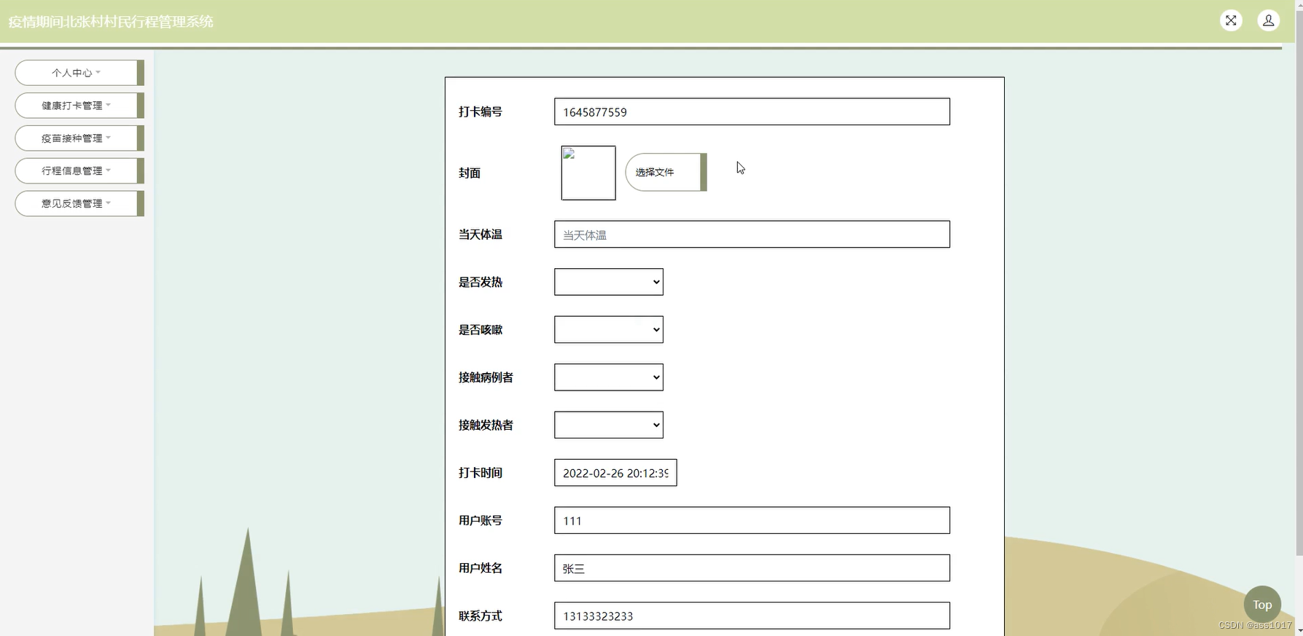Open the 疫苗接种管理 sidebar menu
Screen dimensions: 1303x636
tap(79, 138)
